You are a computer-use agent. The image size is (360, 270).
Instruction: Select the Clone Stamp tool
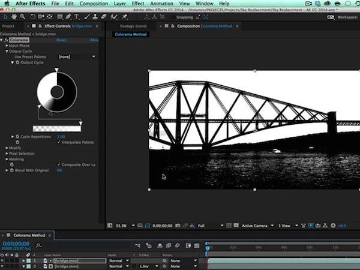[x=95, y=17]
